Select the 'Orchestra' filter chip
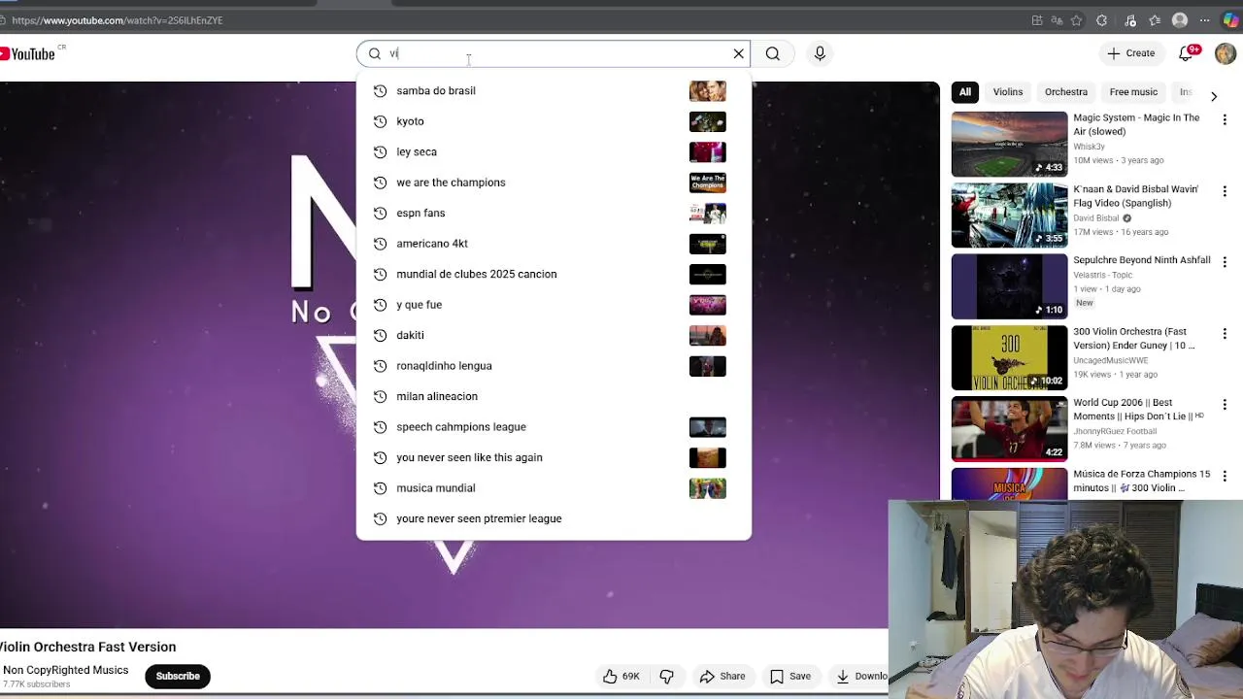 click(1066, 92)
